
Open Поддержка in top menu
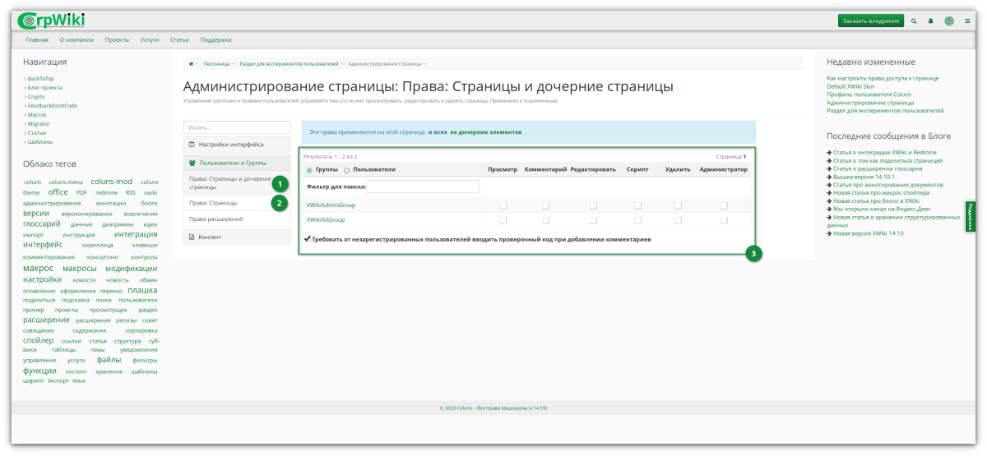pyautogui.click(x=215, y=39)
